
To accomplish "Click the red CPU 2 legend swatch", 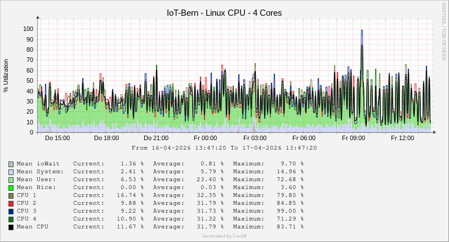I will coord(11,203).
